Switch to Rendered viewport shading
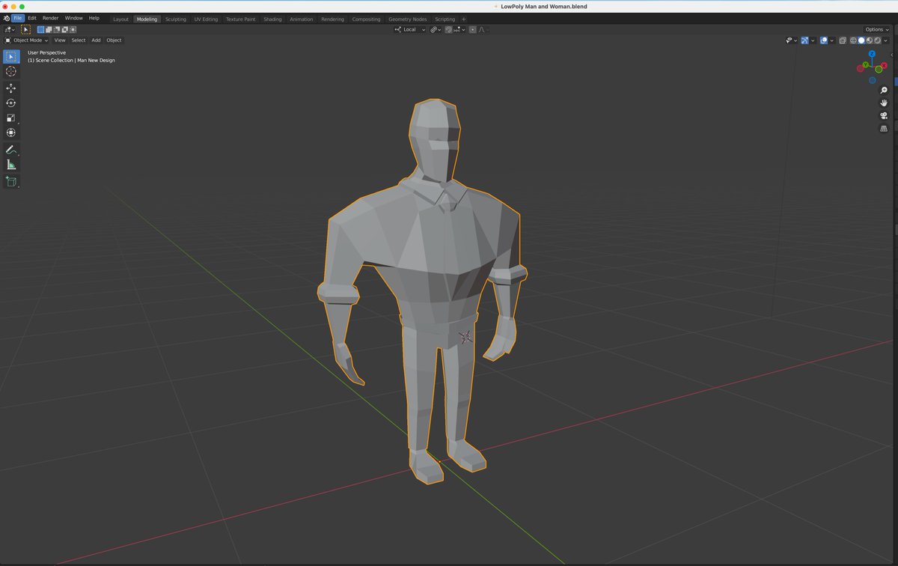The image size is (898, 566). 878,40
